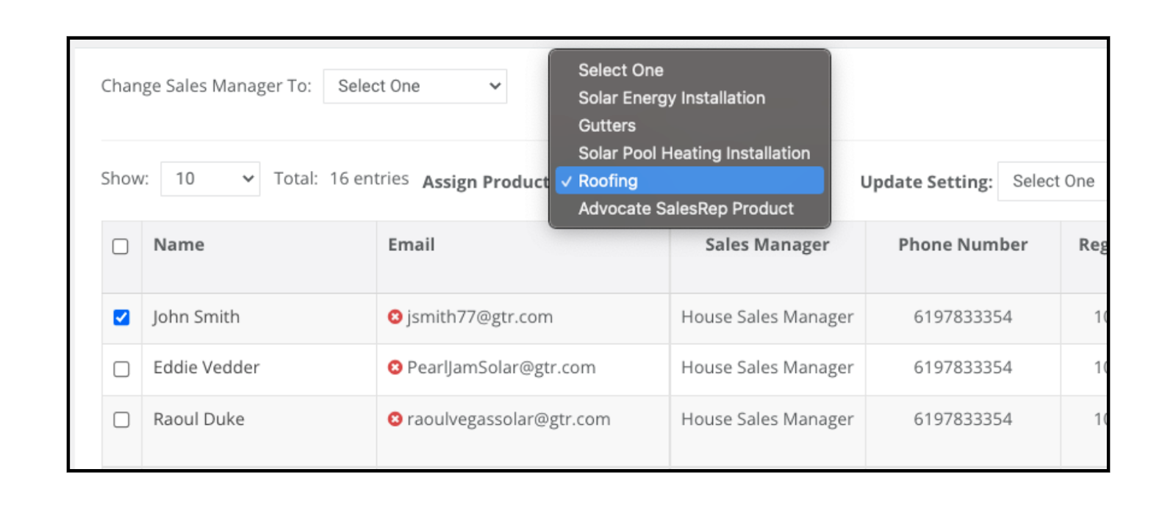Click red error icon beside PearlJamSolar@gtr.com
Screen dimensions: 1176x508
(395, 367)
